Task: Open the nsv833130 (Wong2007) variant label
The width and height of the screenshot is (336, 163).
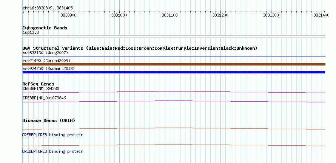Action: tap(45, 53)
